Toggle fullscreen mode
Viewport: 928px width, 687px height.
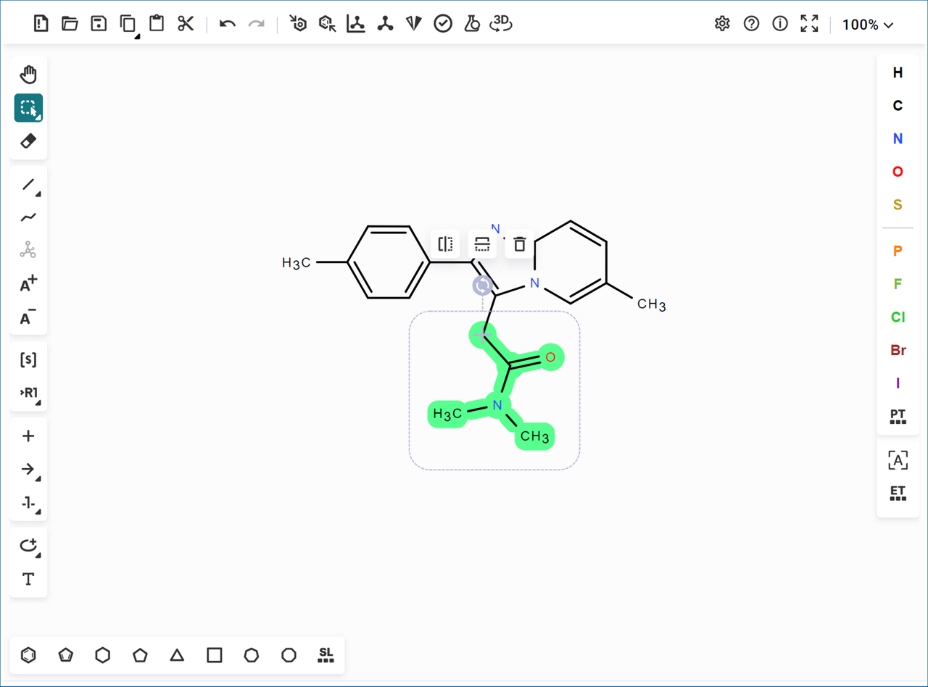(x=809, y=24)
